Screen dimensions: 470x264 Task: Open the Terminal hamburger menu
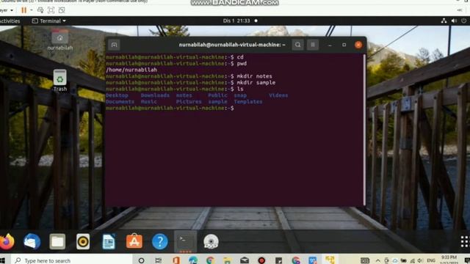(x=313, y=45)
